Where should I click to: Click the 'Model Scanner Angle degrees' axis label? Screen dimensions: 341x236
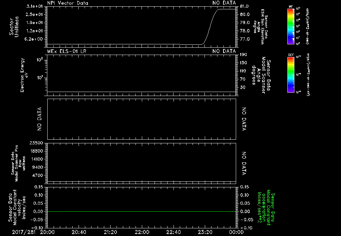click(261, 75)
